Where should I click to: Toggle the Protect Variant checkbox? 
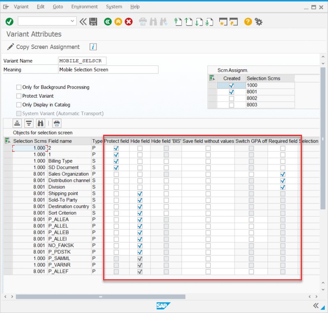coord(19,96)
